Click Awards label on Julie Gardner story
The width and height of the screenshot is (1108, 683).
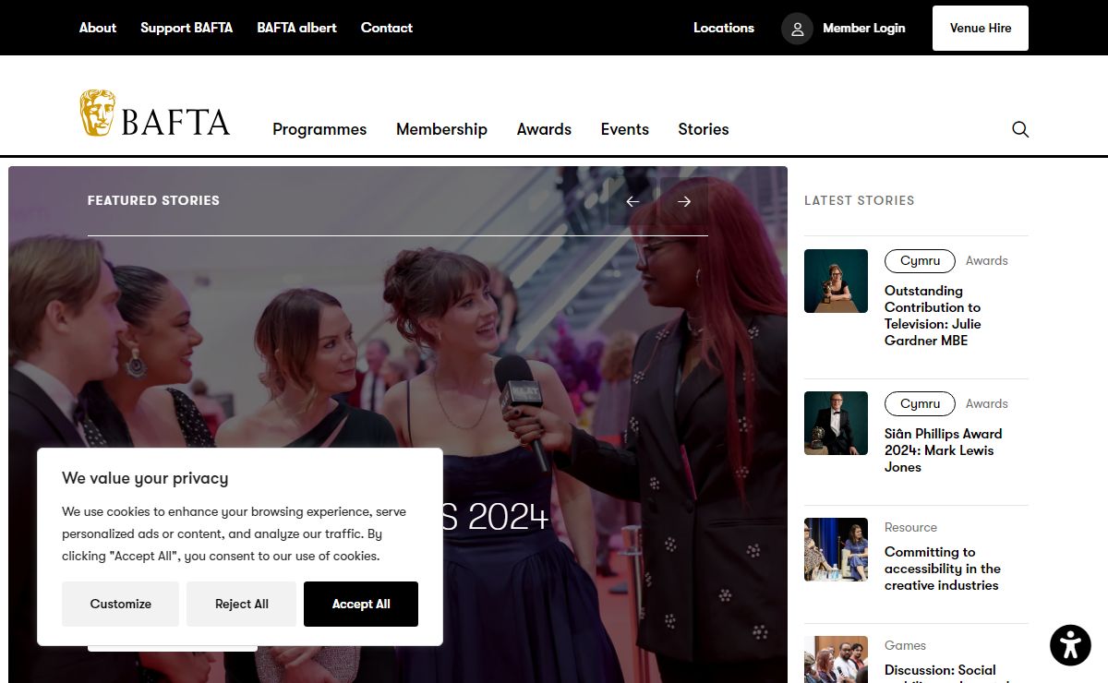click(986, 260)
